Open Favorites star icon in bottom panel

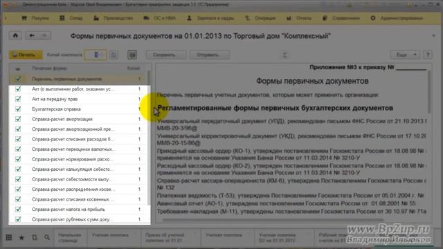tap(21, 238)
